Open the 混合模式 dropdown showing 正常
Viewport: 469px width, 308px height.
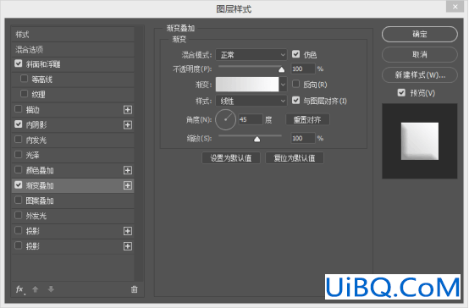251,55
